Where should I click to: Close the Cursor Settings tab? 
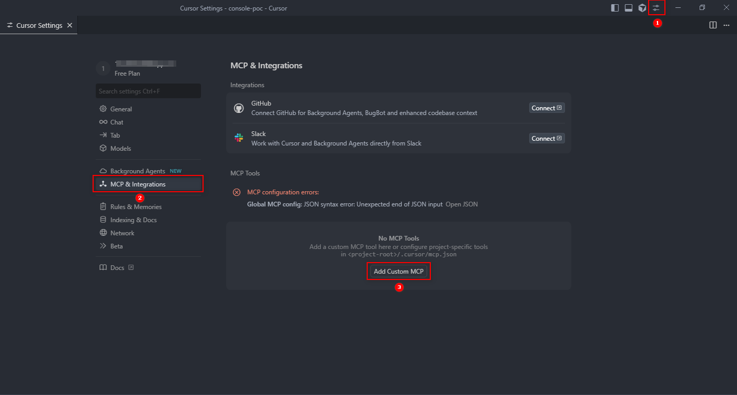coord(69,25)
